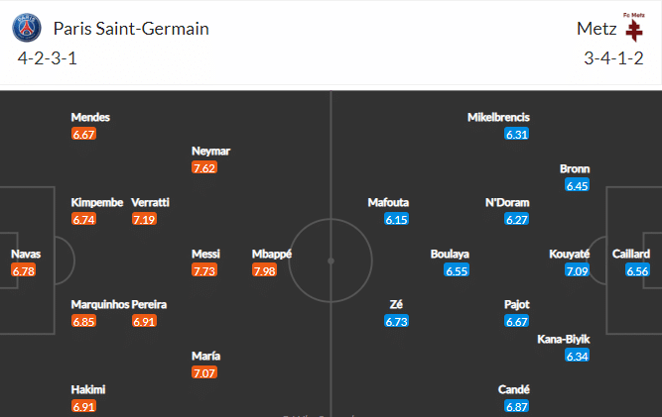Screen dimensions: 662x417
Task: Select Metz player Boulaya
Action: (450, 254)
